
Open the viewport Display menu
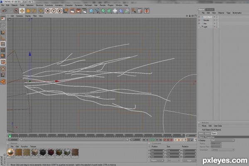coord(28,16)
